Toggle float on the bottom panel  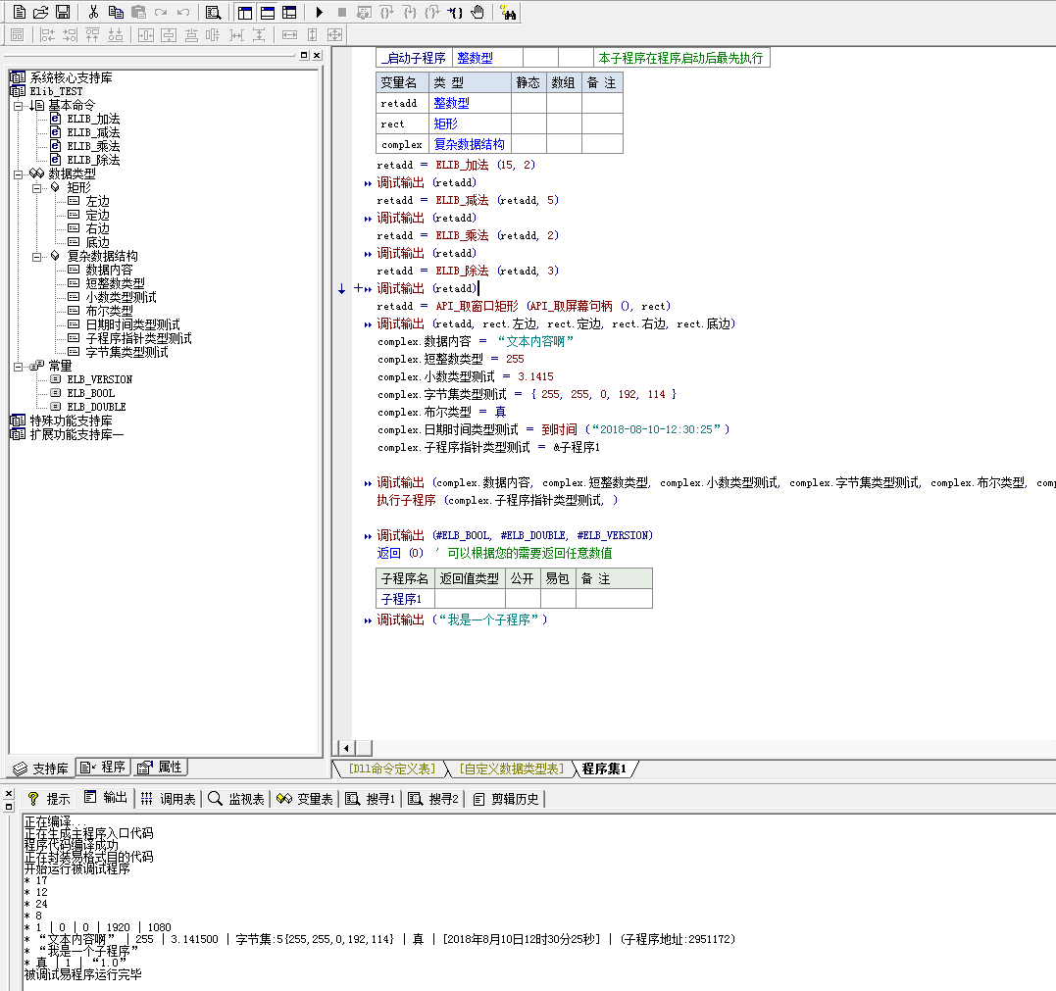coord(9,807)
